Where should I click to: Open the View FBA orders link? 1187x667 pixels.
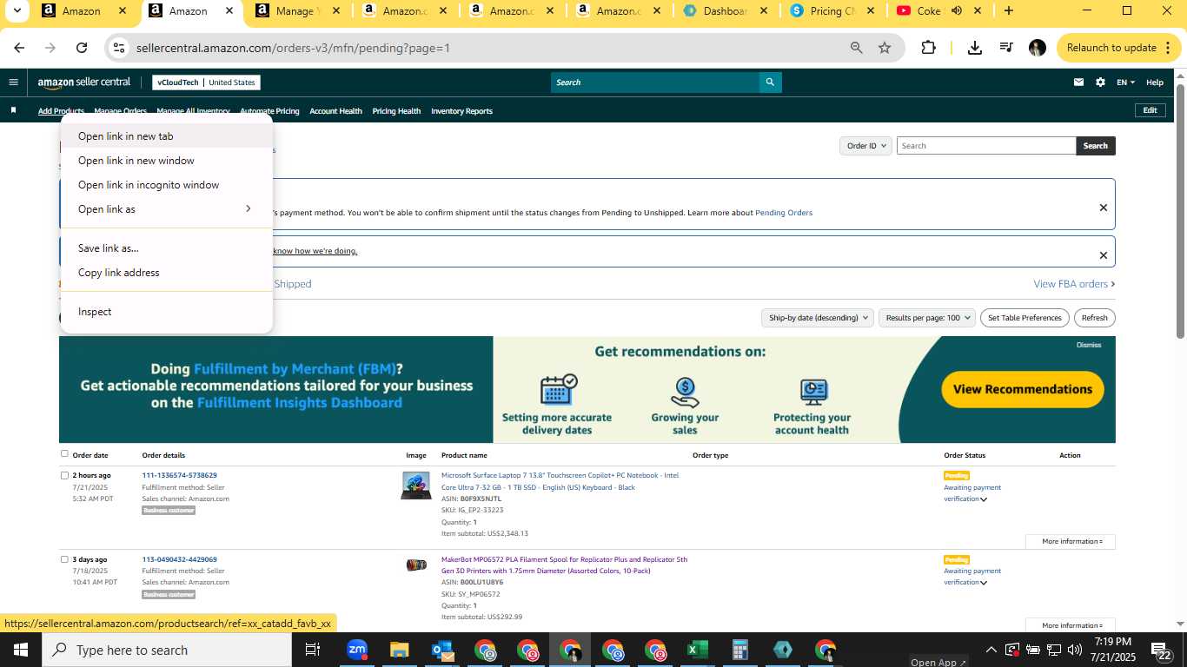(1074, 284)
